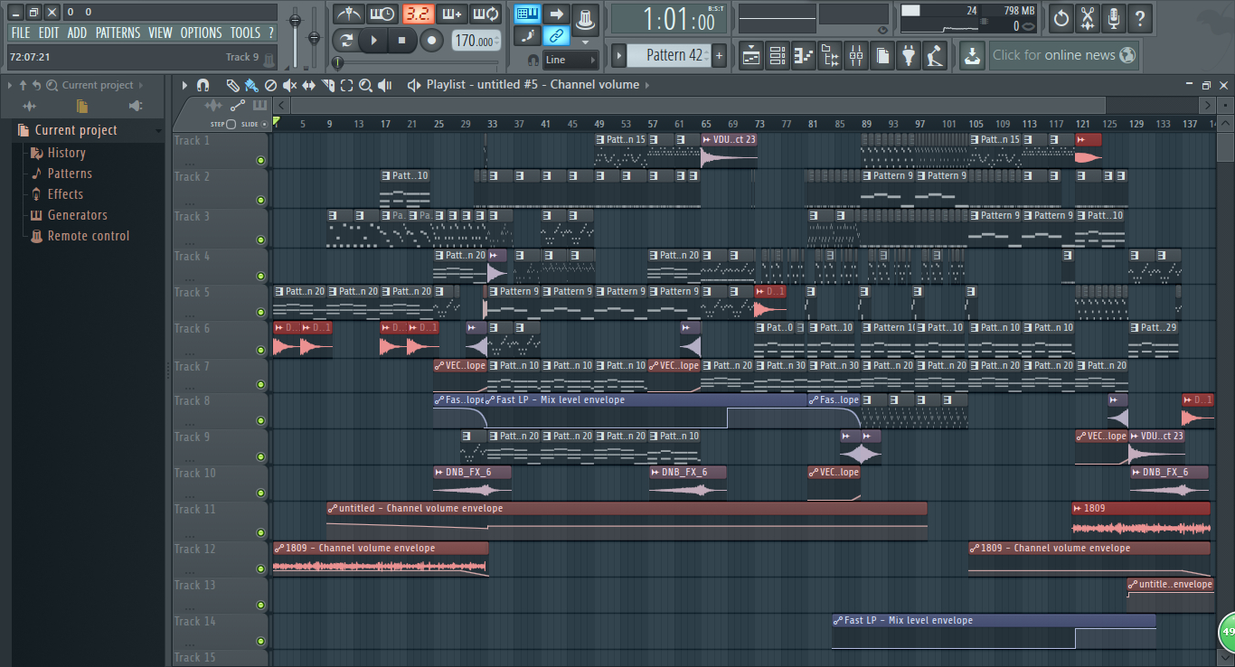Select the playlist zoom tool
Viewport: 1235px width, 667px height.
pyautogui.click(x=365, y=85)
